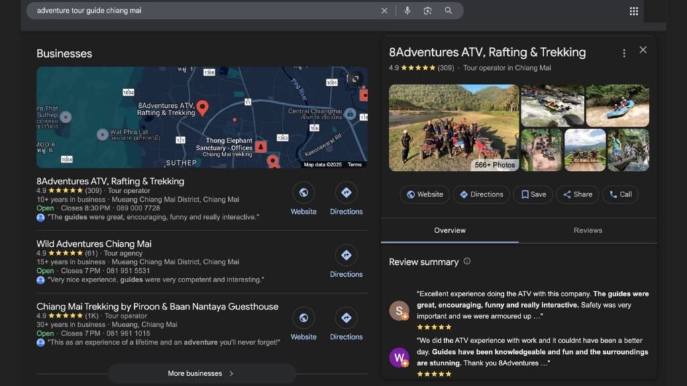Select the Overview tab
The image size is (687, 386).
coord(450,231)
